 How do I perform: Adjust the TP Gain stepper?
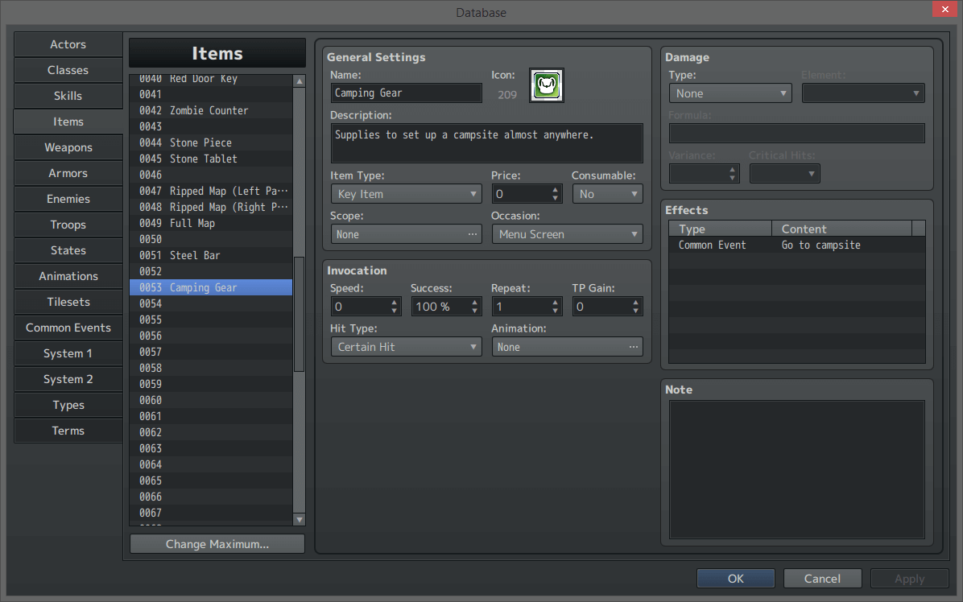tap(636, 307)
